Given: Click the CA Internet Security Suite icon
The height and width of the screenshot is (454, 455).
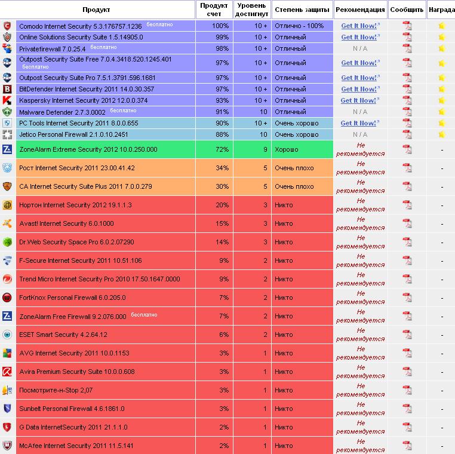Looking at the screenshot, I should click(7, 186).
